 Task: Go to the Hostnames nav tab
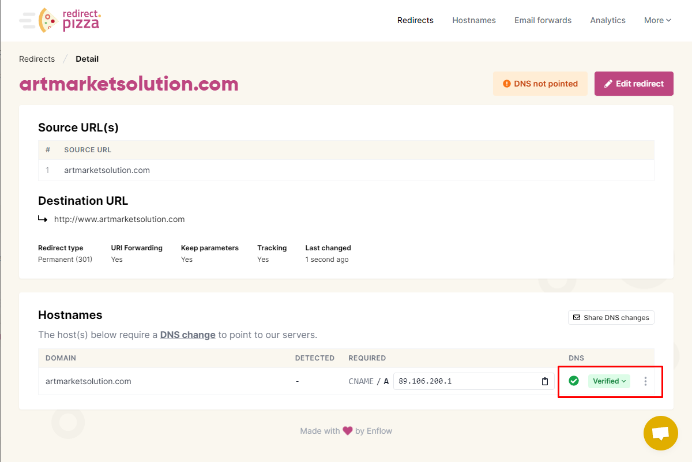(x=474, y=20)
